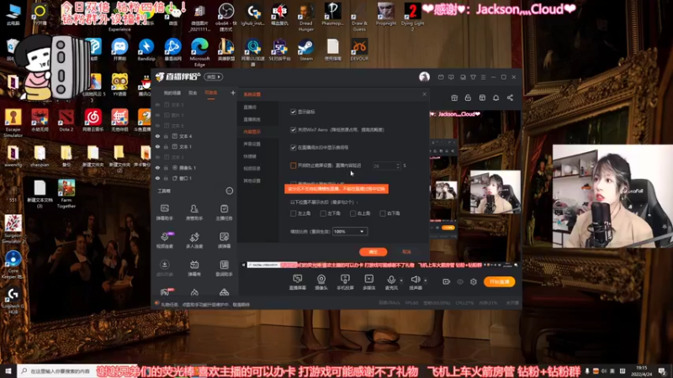673x378 pixels.
Task: Open the lyrics assistant (歌词助手) tool
Action: click(x=224, y=268)
